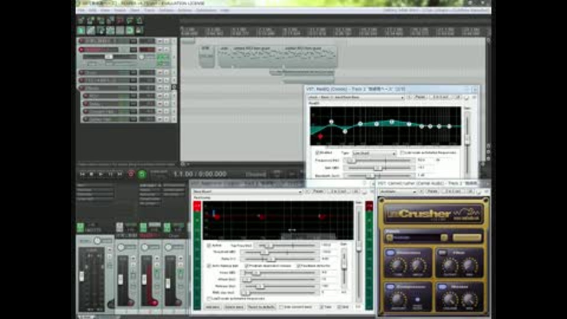The image size is (567, 319).
Task: Toggle the move envelope points with items icon
Action: pos(110,30)
